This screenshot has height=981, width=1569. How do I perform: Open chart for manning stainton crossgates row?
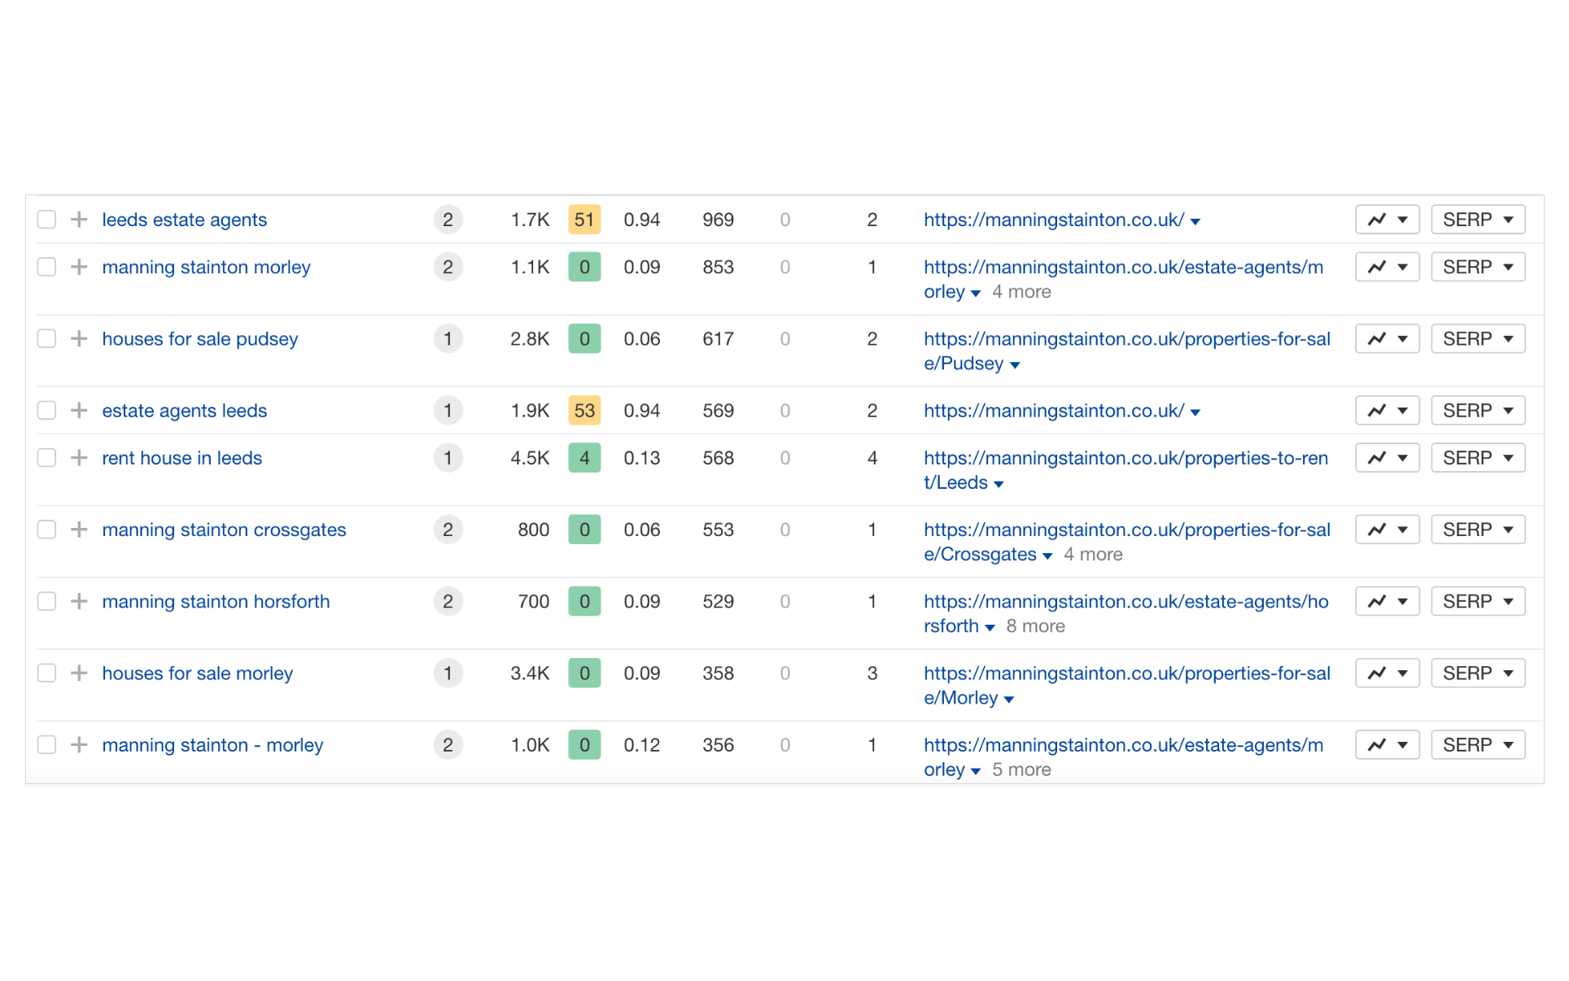[1387, 530]
